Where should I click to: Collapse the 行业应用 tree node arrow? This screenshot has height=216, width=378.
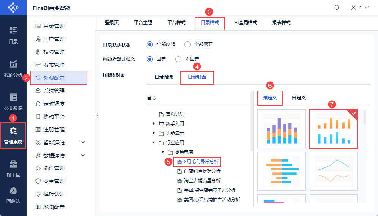(154, 142)
